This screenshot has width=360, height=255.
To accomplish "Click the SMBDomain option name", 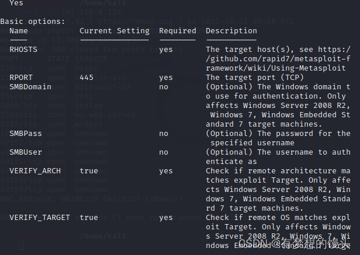I will pyautogui.click(x=30, y=87).
